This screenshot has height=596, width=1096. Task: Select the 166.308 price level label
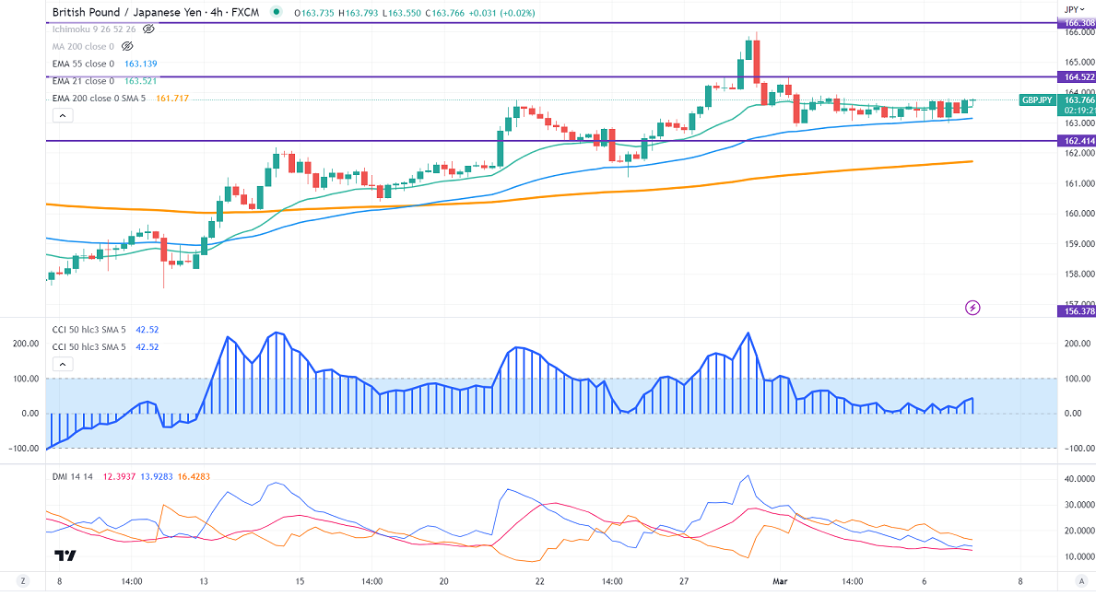click(1075, 24)
